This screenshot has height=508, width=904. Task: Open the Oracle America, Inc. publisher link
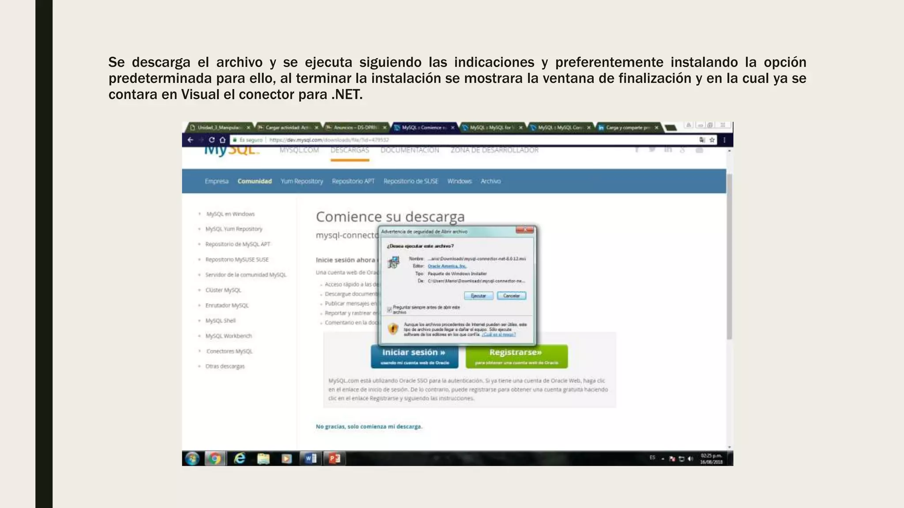tap(447, 266)
